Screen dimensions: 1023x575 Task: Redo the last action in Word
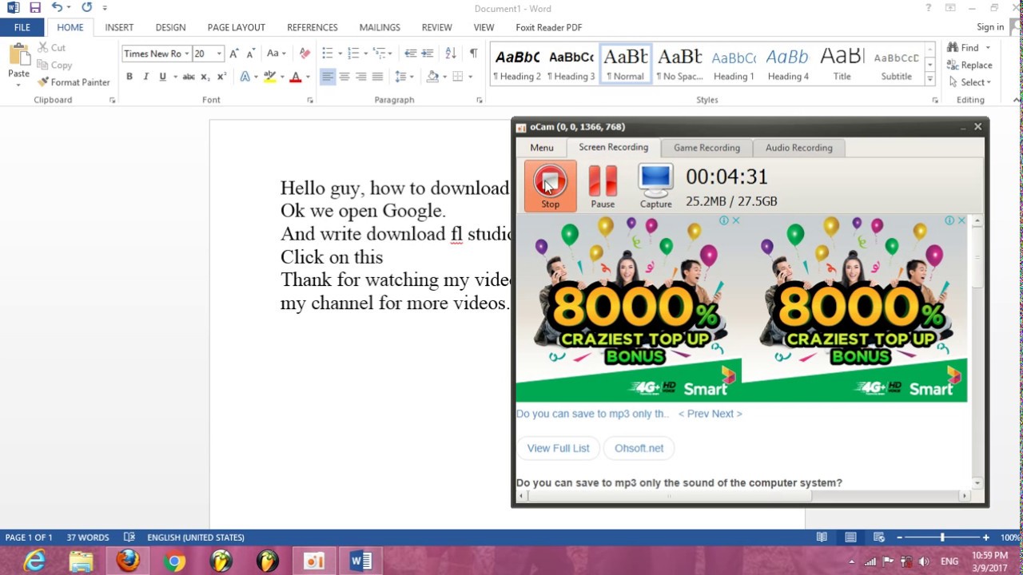coord(86,8)
